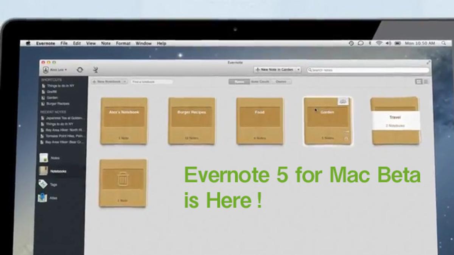Expand the New Notebook dropdown arrow

tap(124, 82)
